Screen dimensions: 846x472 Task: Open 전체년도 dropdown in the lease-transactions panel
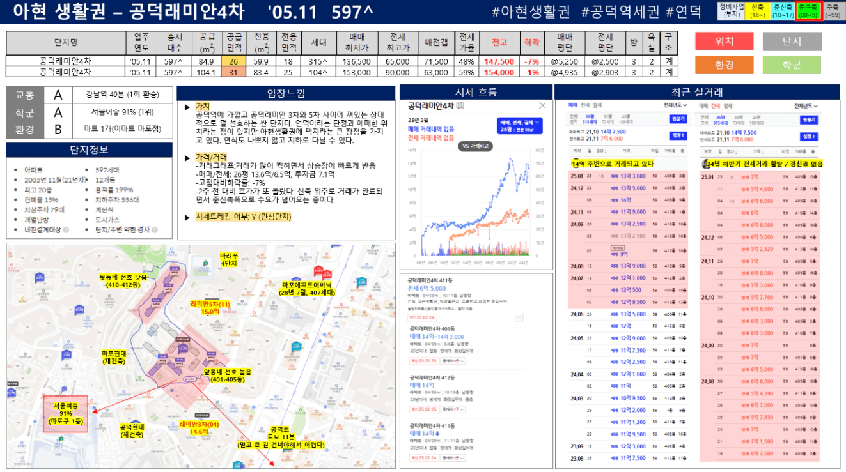[806, 105]
